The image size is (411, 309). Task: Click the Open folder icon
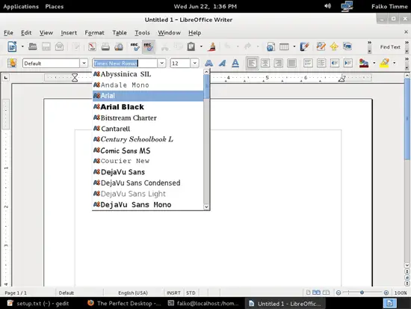coord(32,46)
